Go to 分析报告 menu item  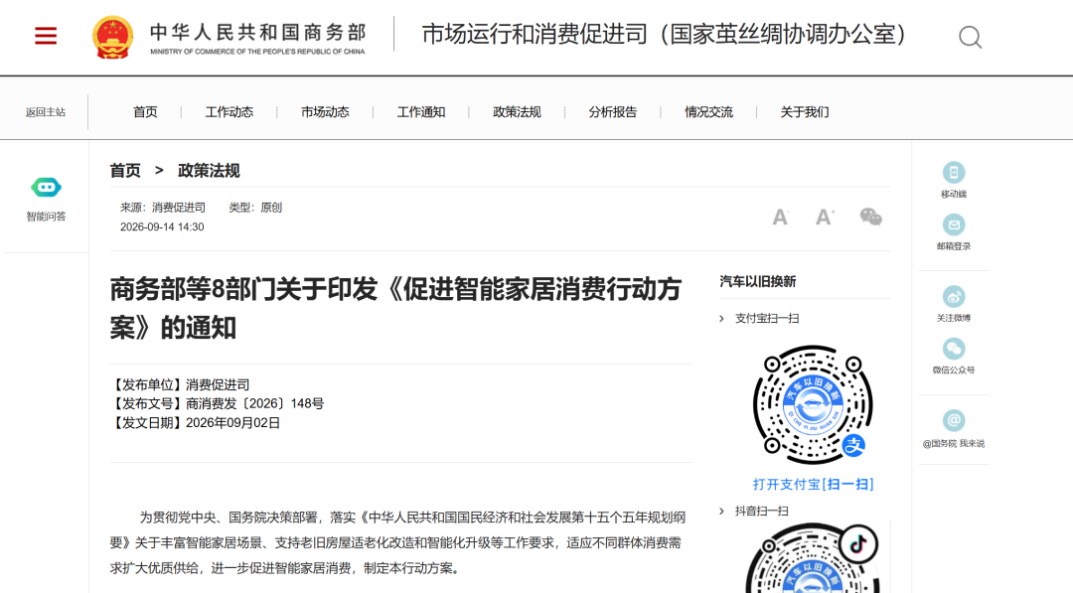tap(612, 112)
